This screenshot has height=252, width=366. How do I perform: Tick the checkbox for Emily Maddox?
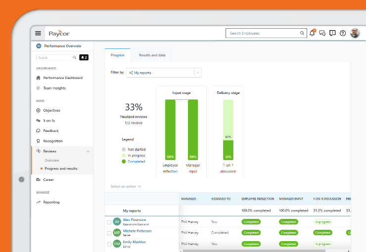(x=109, y=244)
